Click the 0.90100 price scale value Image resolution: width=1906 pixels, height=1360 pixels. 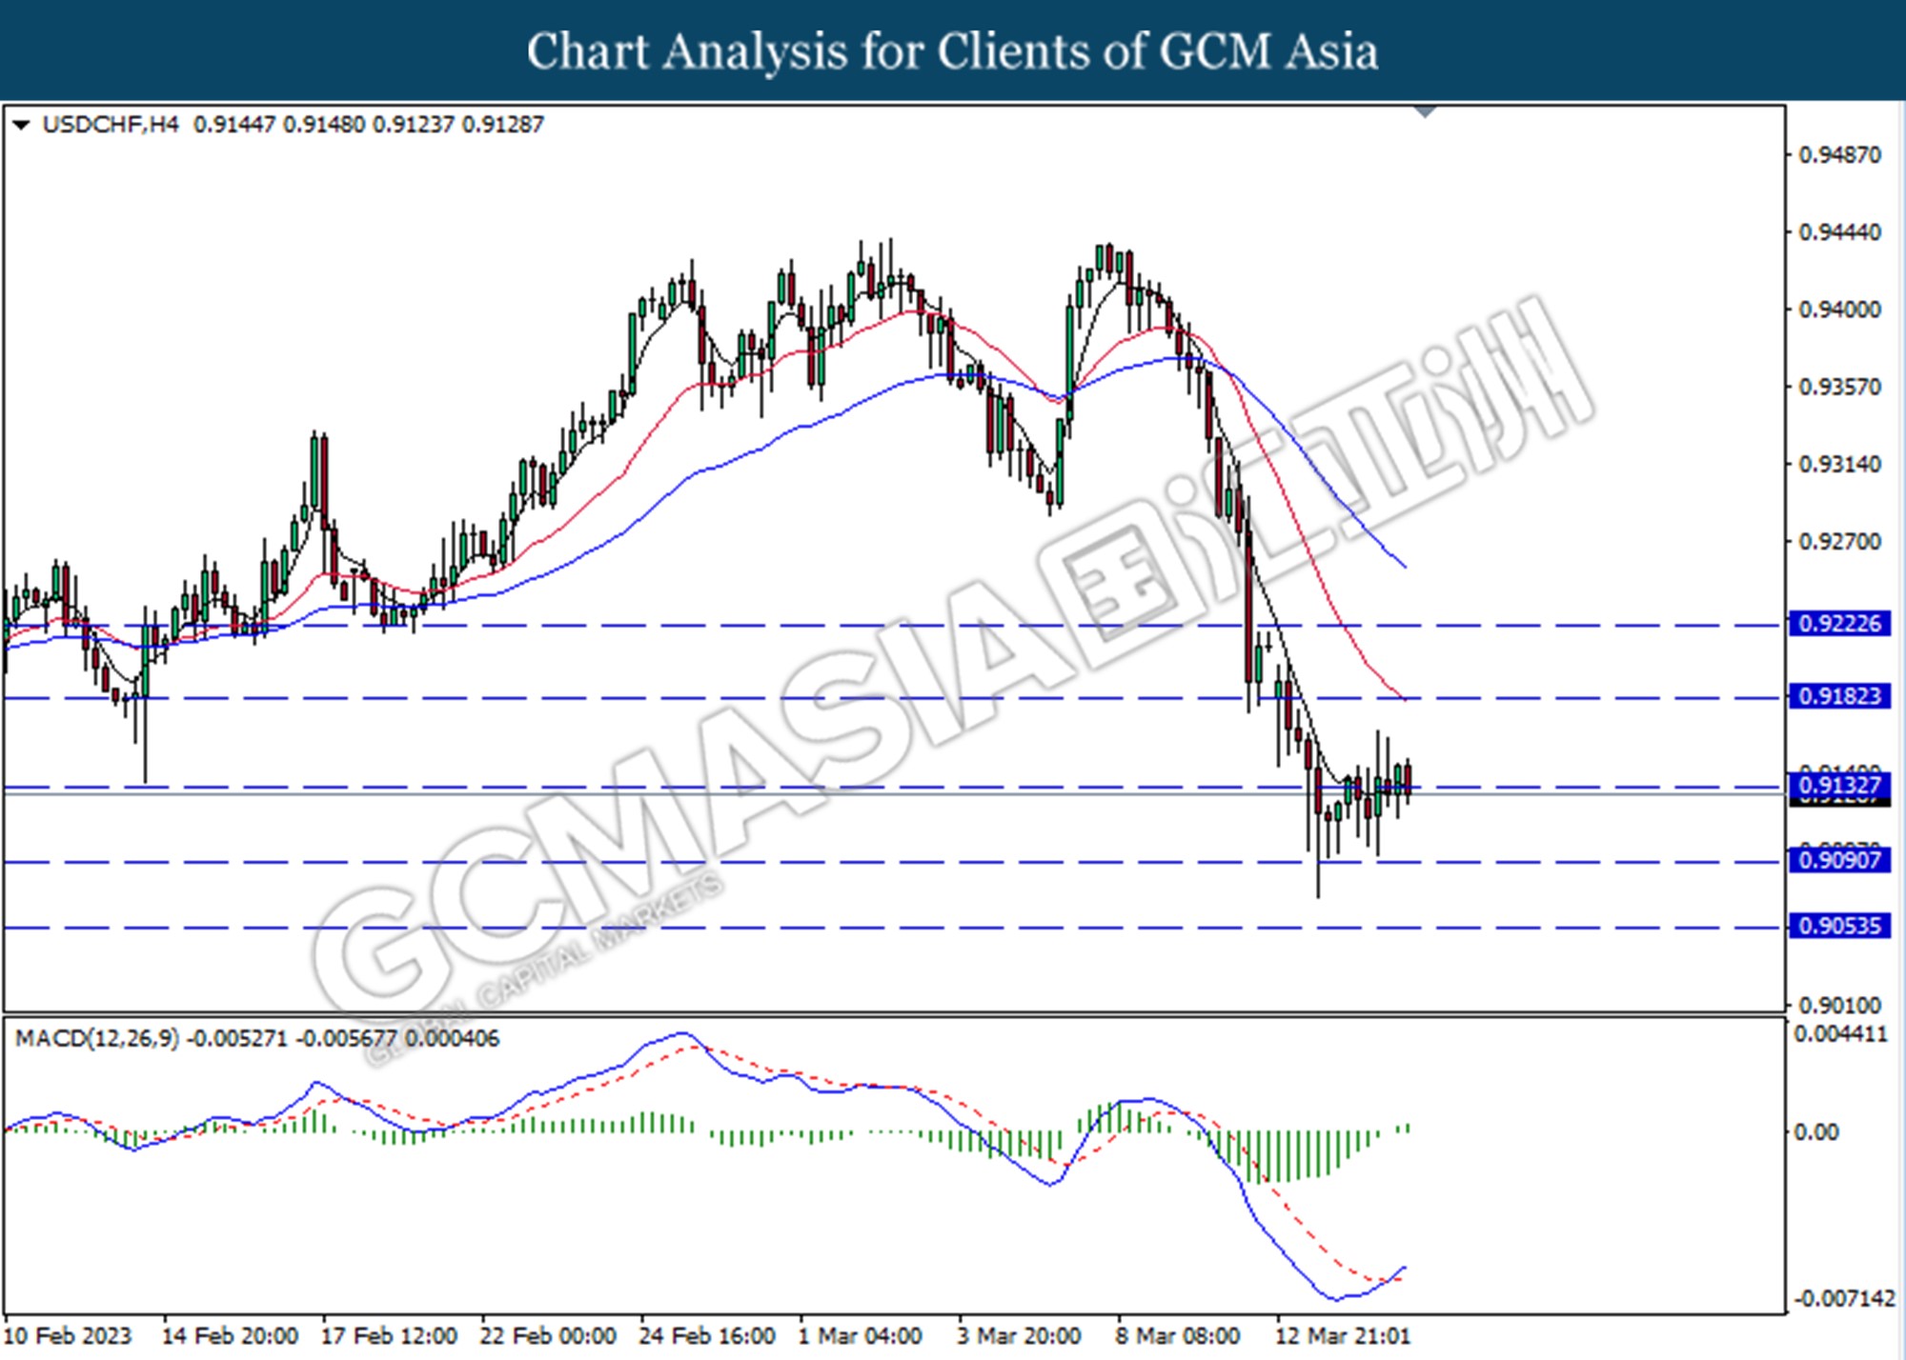[x=1839, y=1005]
